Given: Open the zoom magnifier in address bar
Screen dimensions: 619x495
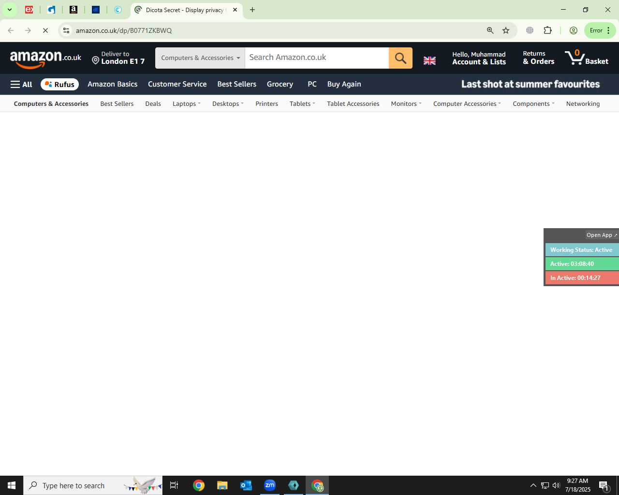Looking at the screenshot, I should [490, 30].
